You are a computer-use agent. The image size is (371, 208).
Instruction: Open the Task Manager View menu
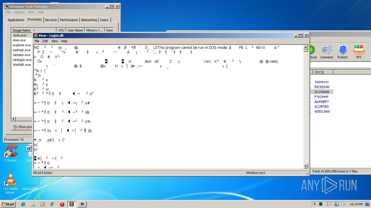31,12
